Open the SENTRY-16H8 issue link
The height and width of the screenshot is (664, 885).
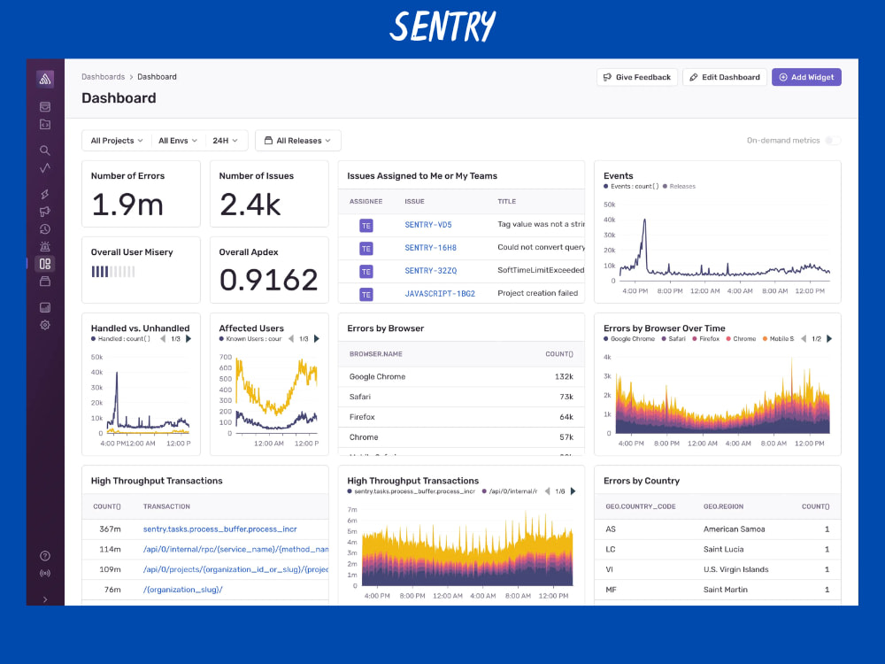tap(430, 248)
